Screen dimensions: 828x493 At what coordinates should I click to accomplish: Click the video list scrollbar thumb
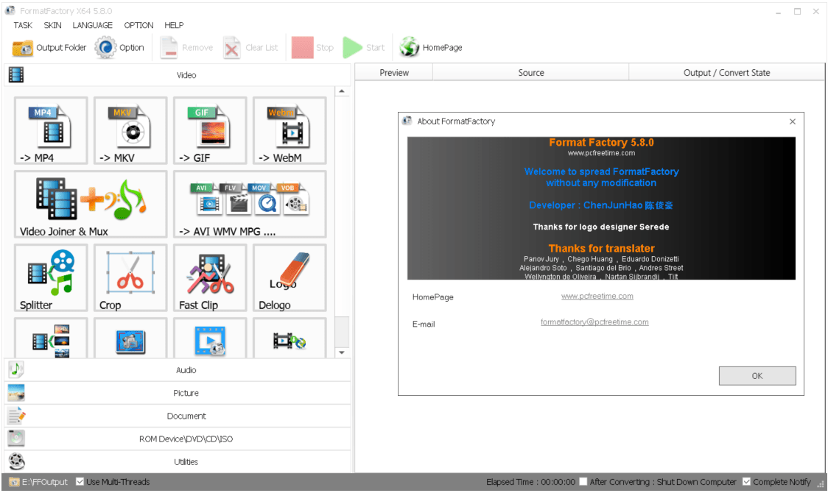pyautogui.click(x=342, y=331)
